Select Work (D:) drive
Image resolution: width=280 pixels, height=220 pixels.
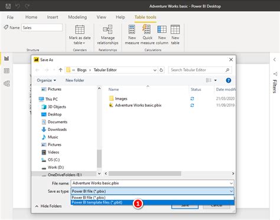(53, 168)
